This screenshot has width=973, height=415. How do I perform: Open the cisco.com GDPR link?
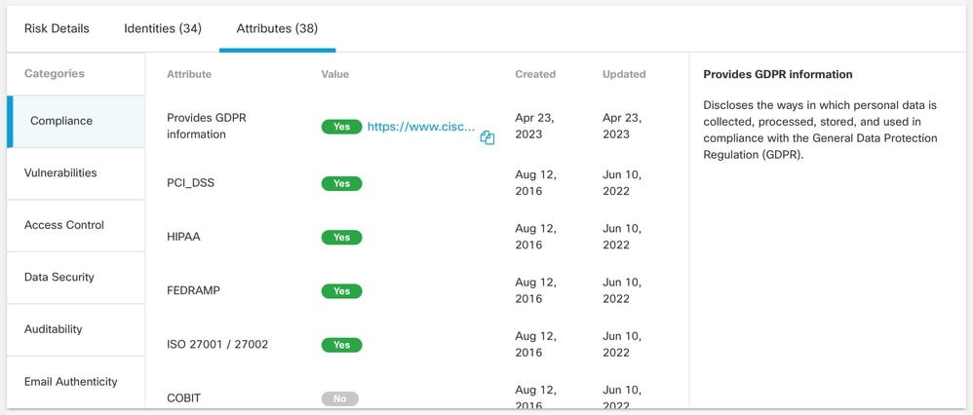[x=421, y=127]
